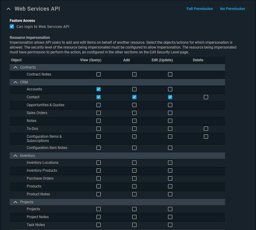
Task: Uncheck View for Contact
Action: [x=99, y=97]
